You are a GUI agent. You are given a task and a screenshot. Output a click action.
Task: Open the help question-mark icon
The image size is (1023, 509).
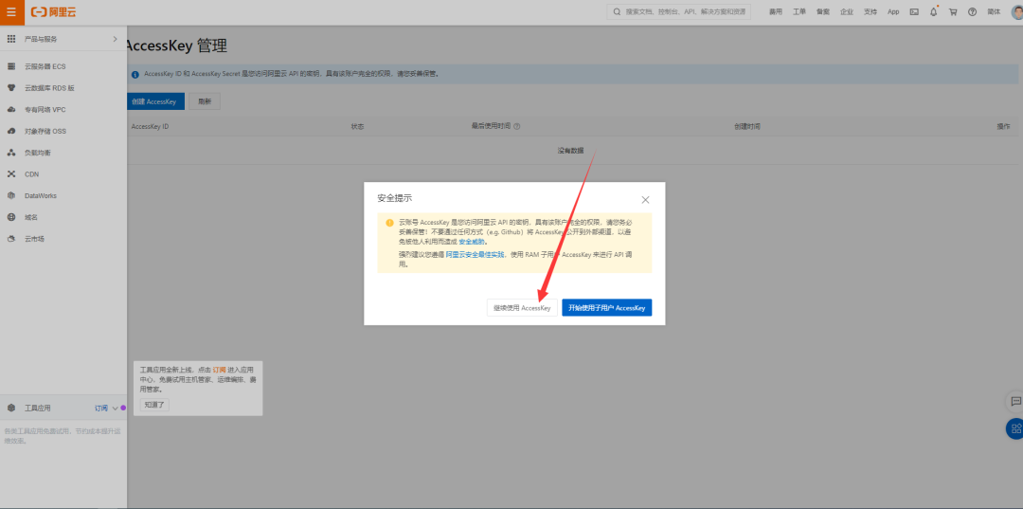tap(972, 11)
